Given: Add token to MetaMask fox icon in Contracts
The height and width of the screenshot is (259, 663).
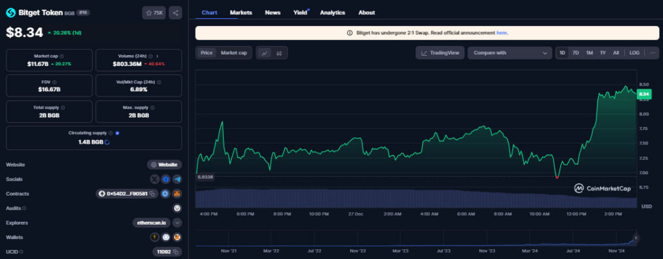Looking at the screenshot, I should pos(177,194).
